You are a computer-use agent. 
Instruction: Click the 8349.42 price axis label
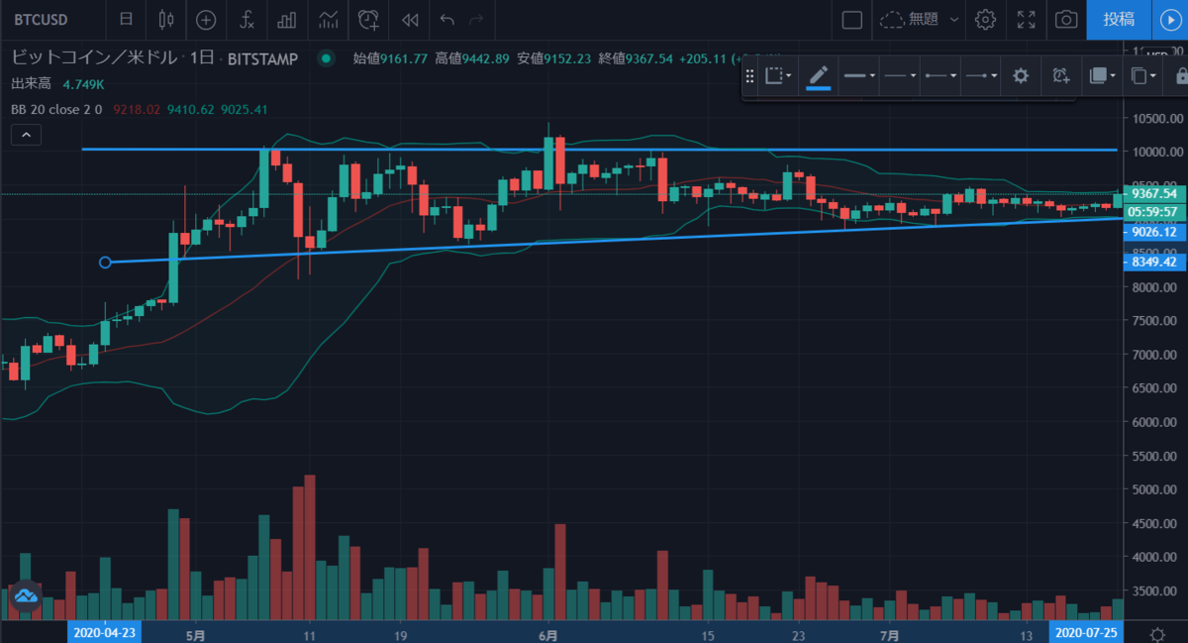click(x=1154, y=263)
